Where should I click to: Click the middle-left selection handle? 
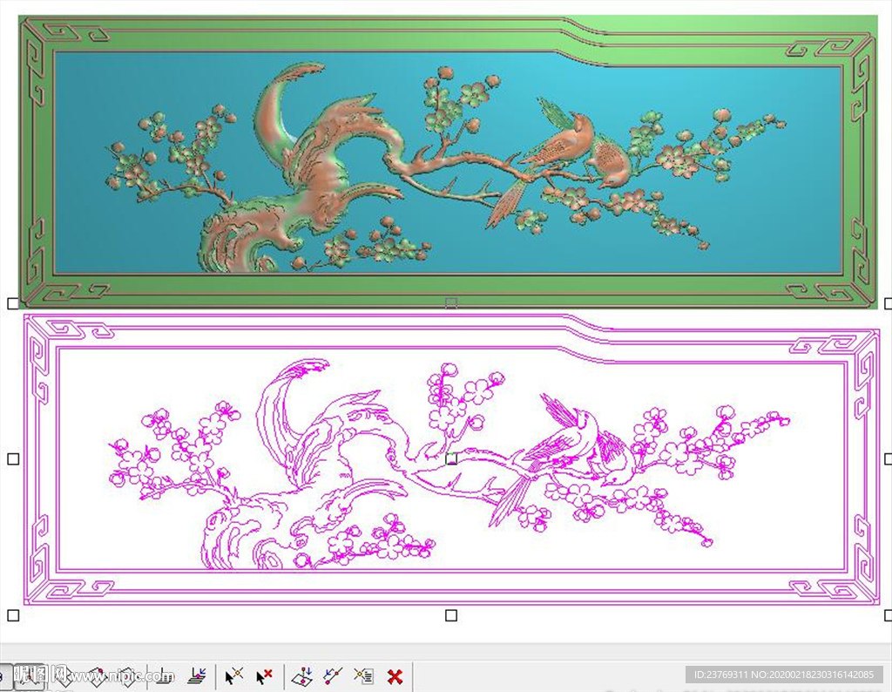(x=13, y=458)
